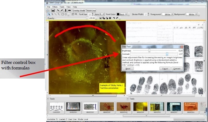Click the Opacity value field 100.00

pyautogui.click(x=92, y=18)
